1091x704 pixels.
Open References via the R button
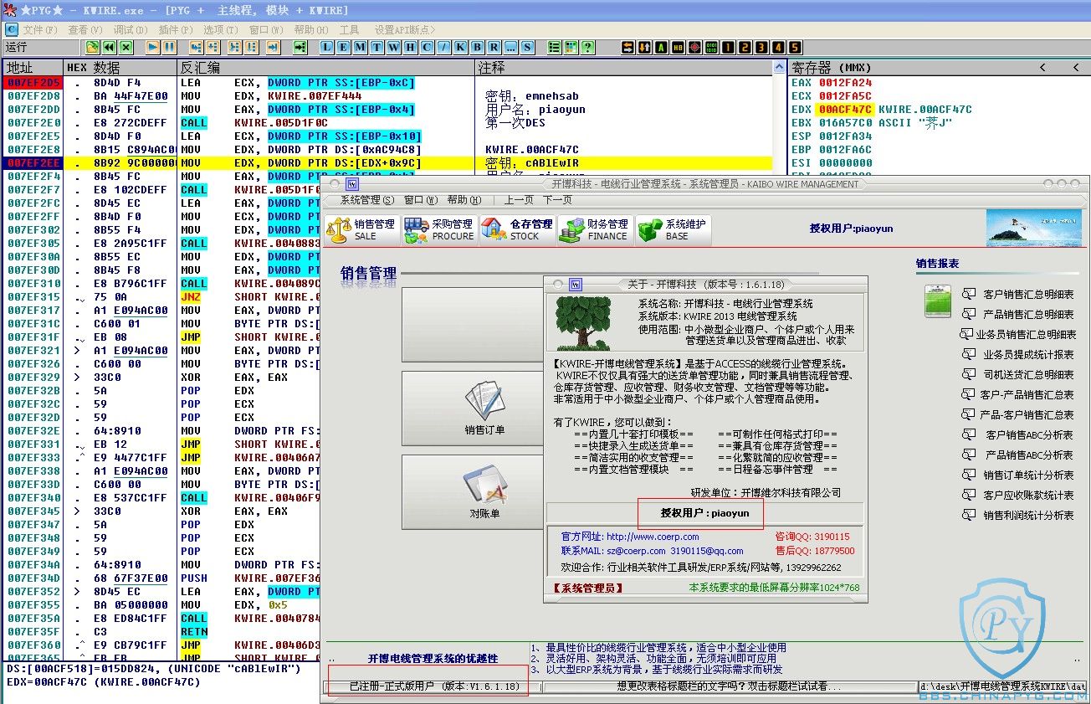click(x=494, y=47)
